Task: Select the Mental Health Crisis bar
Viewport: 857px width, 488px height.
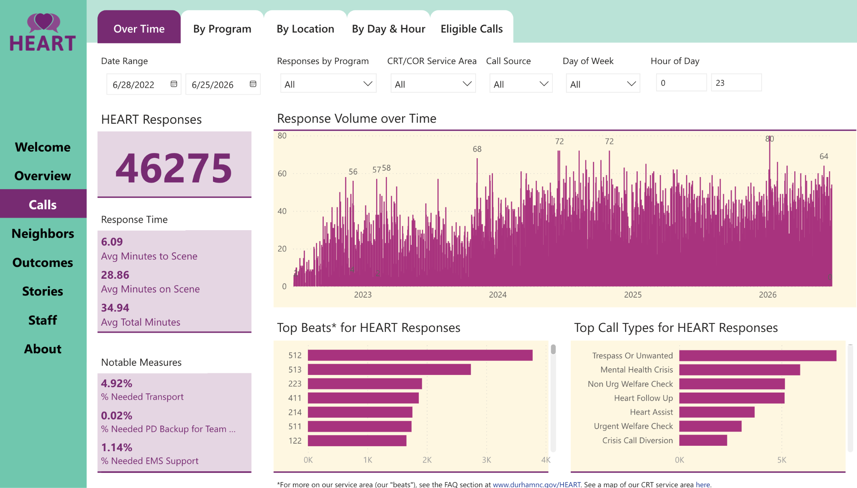Action: point(739,370)
